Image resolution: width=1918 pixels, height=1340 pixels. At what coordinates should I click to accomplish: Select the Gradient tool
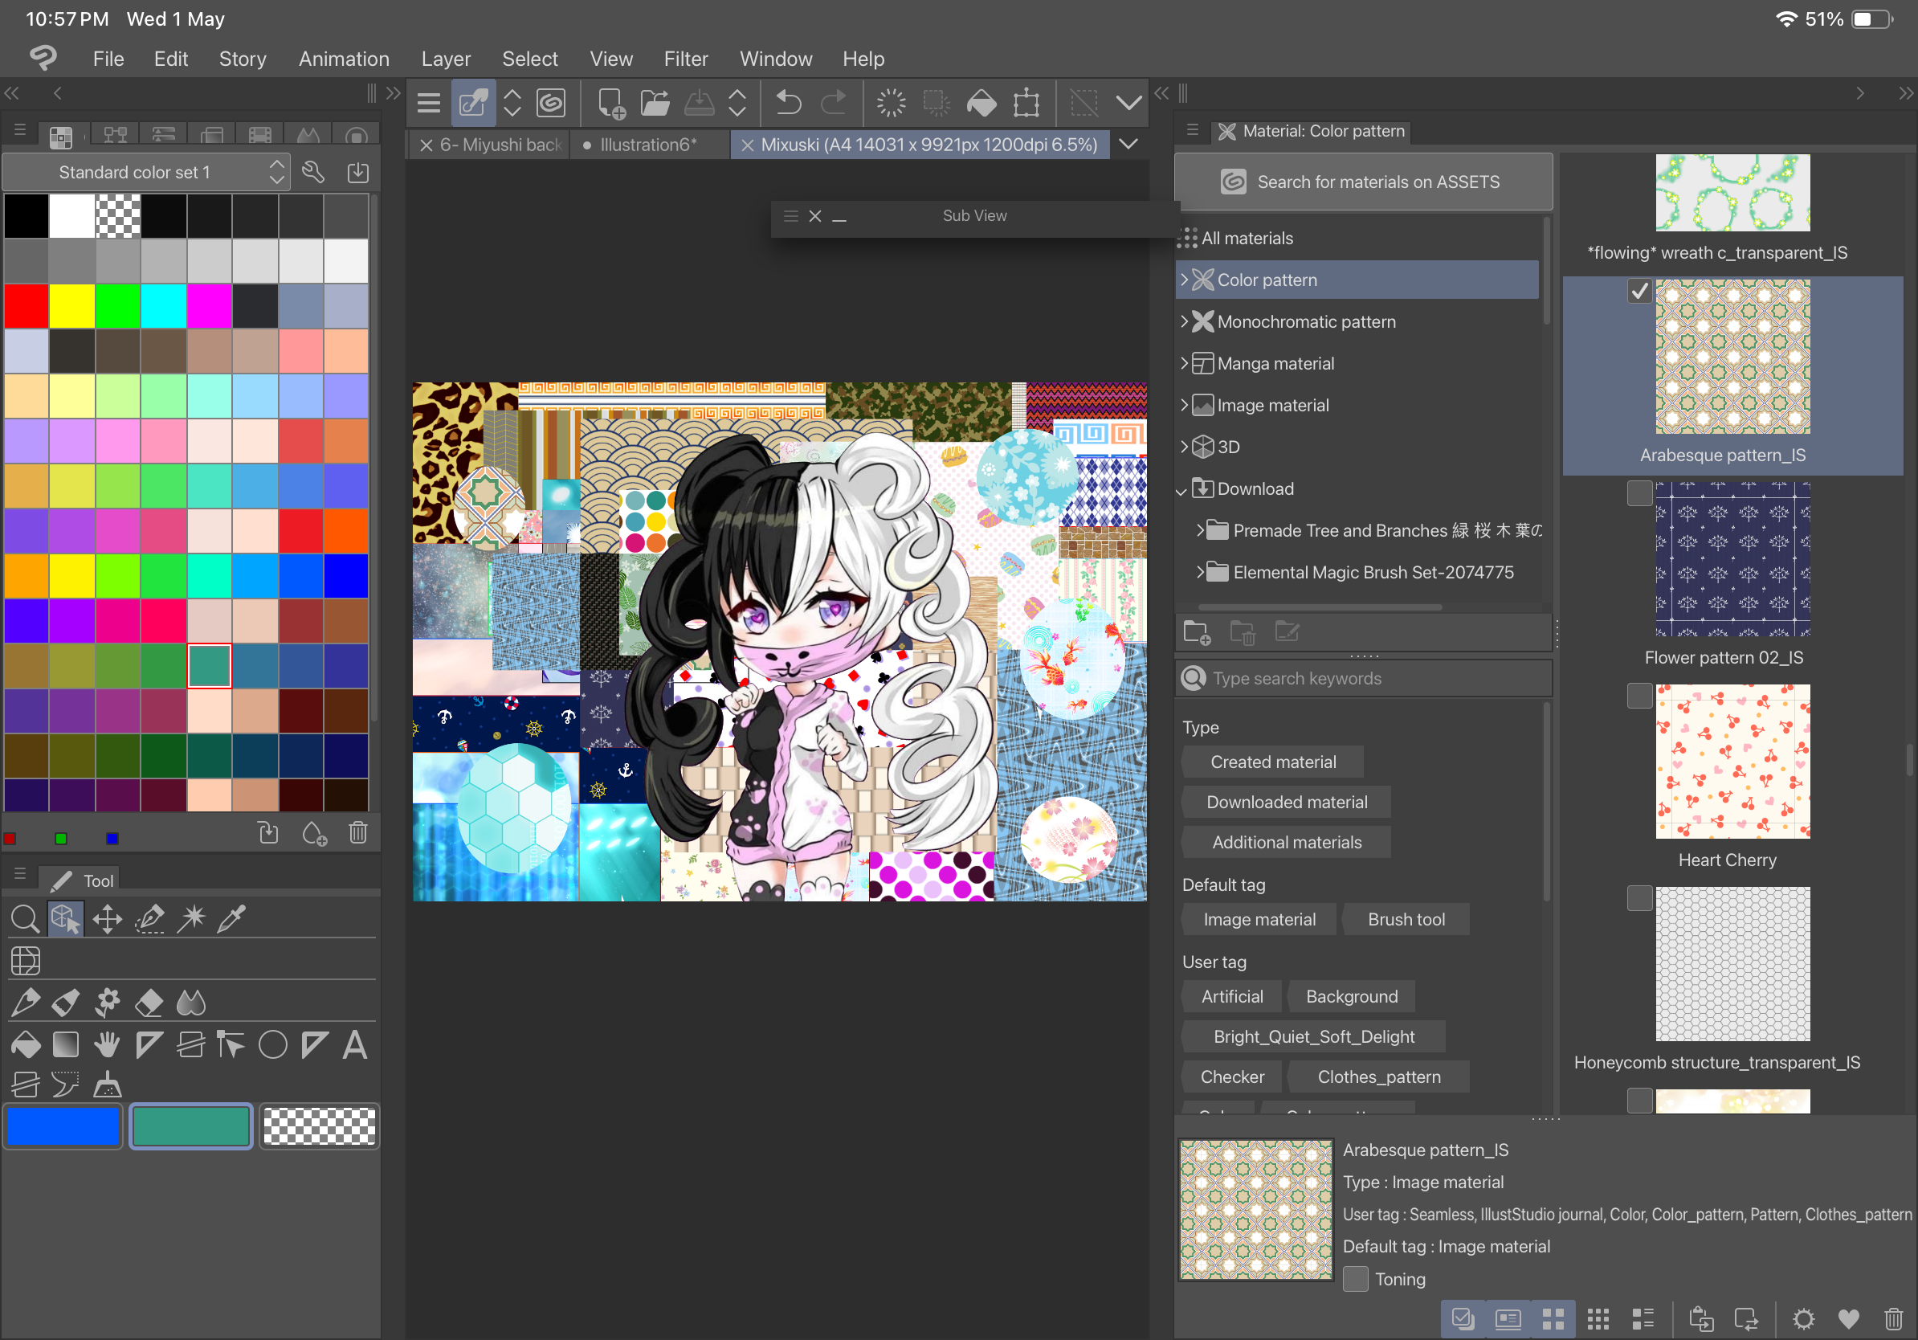click(x=66, y=1044)
